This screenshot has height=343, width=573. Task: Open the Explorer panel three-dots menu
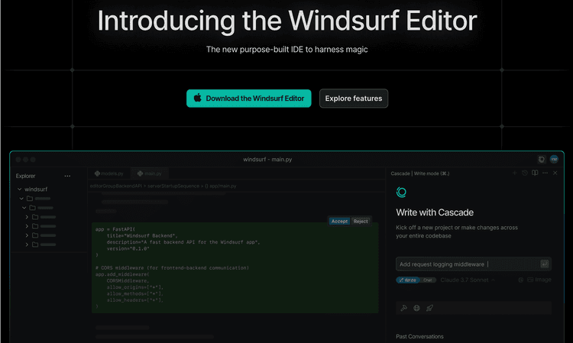(x=67, y=176)
